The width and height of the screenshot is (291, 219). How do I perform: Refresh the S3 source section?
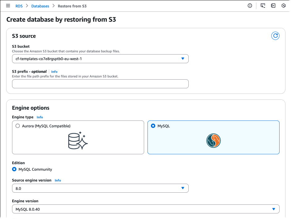(x=275, y=36)
